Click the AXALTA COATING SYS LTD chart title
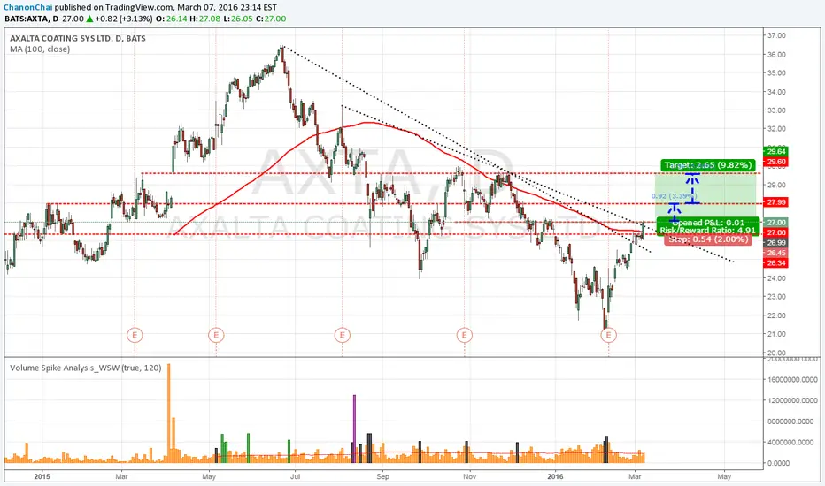This screenshot has height=486, width=825. click(x=78, y=38)
